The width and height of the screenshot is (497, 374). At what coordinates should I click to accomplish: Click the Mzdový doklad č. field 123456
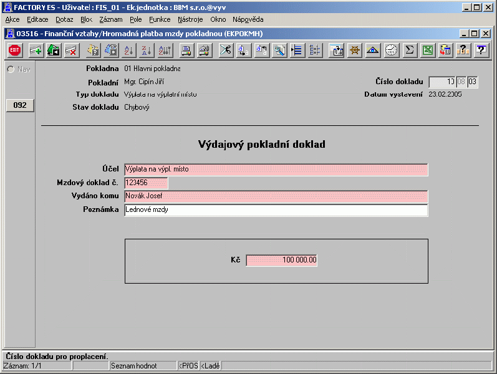(x=146, y=183)
